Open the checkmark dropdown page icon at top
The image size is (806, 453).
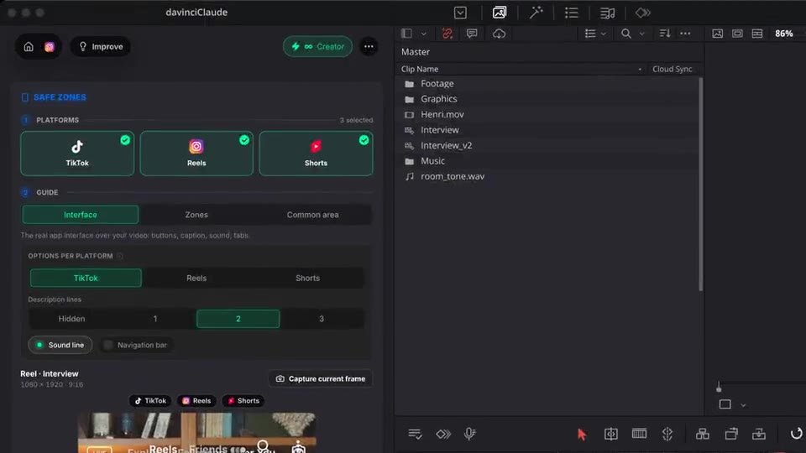pos(460,13)
